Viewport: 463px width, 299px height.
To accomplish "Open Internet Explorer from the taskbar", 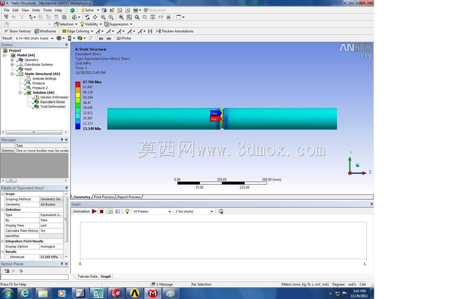I will pyautogui.click(x=25, y=293).
